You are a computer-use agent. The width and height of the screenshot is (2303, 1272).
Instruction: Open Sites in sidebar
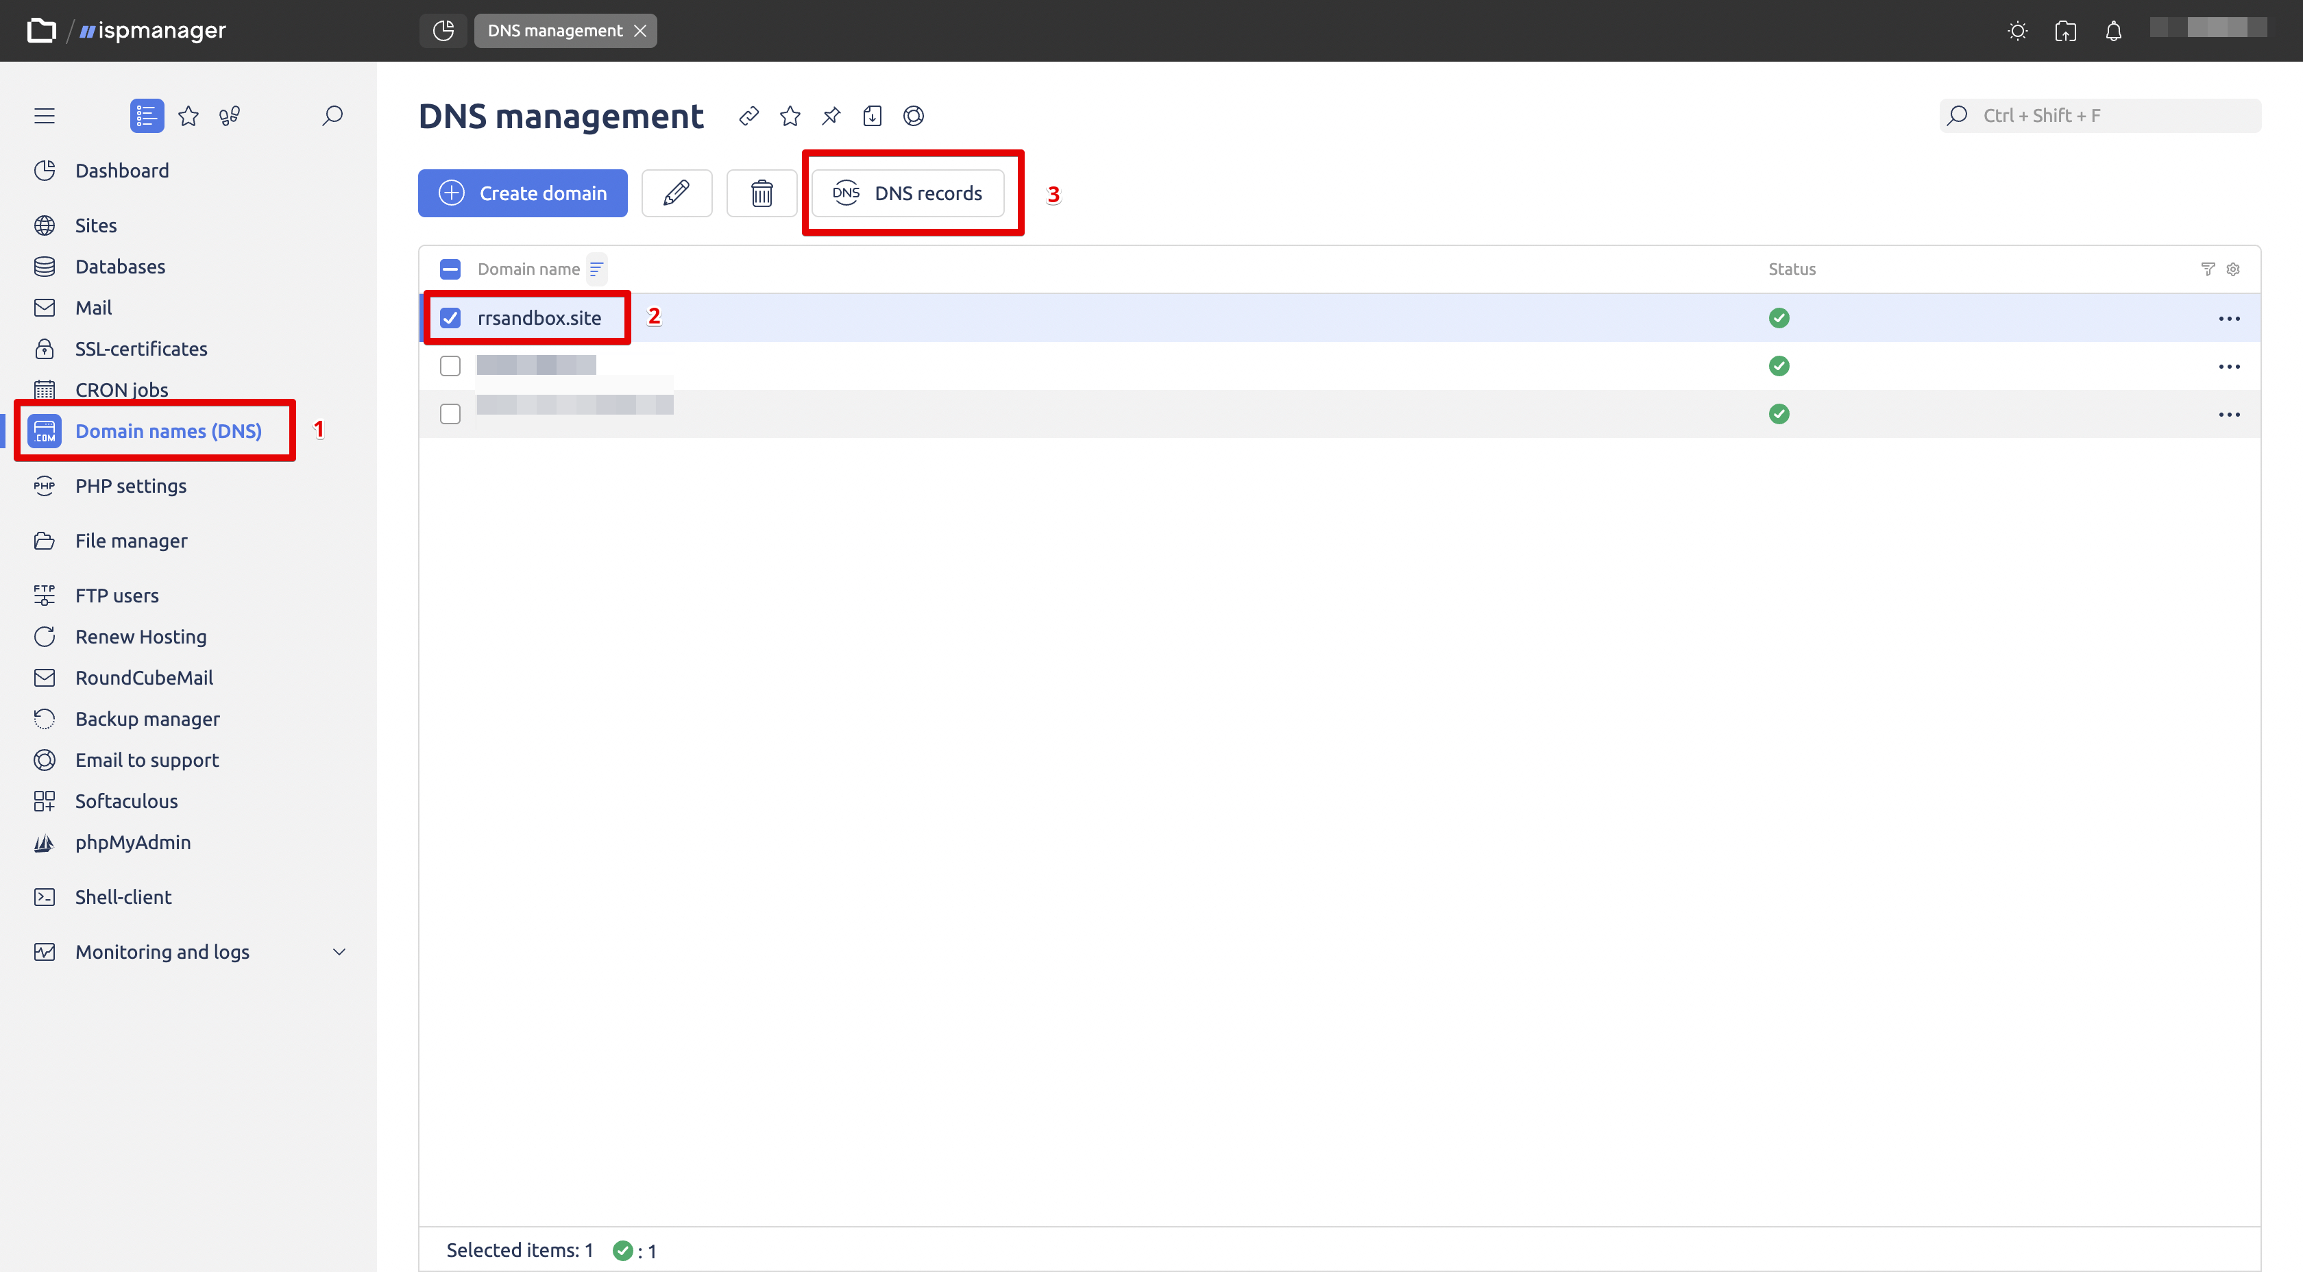(96, 225)
